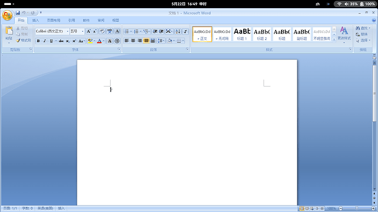The width and height of the screenshot is (378, 212).
Task: Clear formatting with the eraser icon
Action: pyautogui.click(x=102, y=31)
